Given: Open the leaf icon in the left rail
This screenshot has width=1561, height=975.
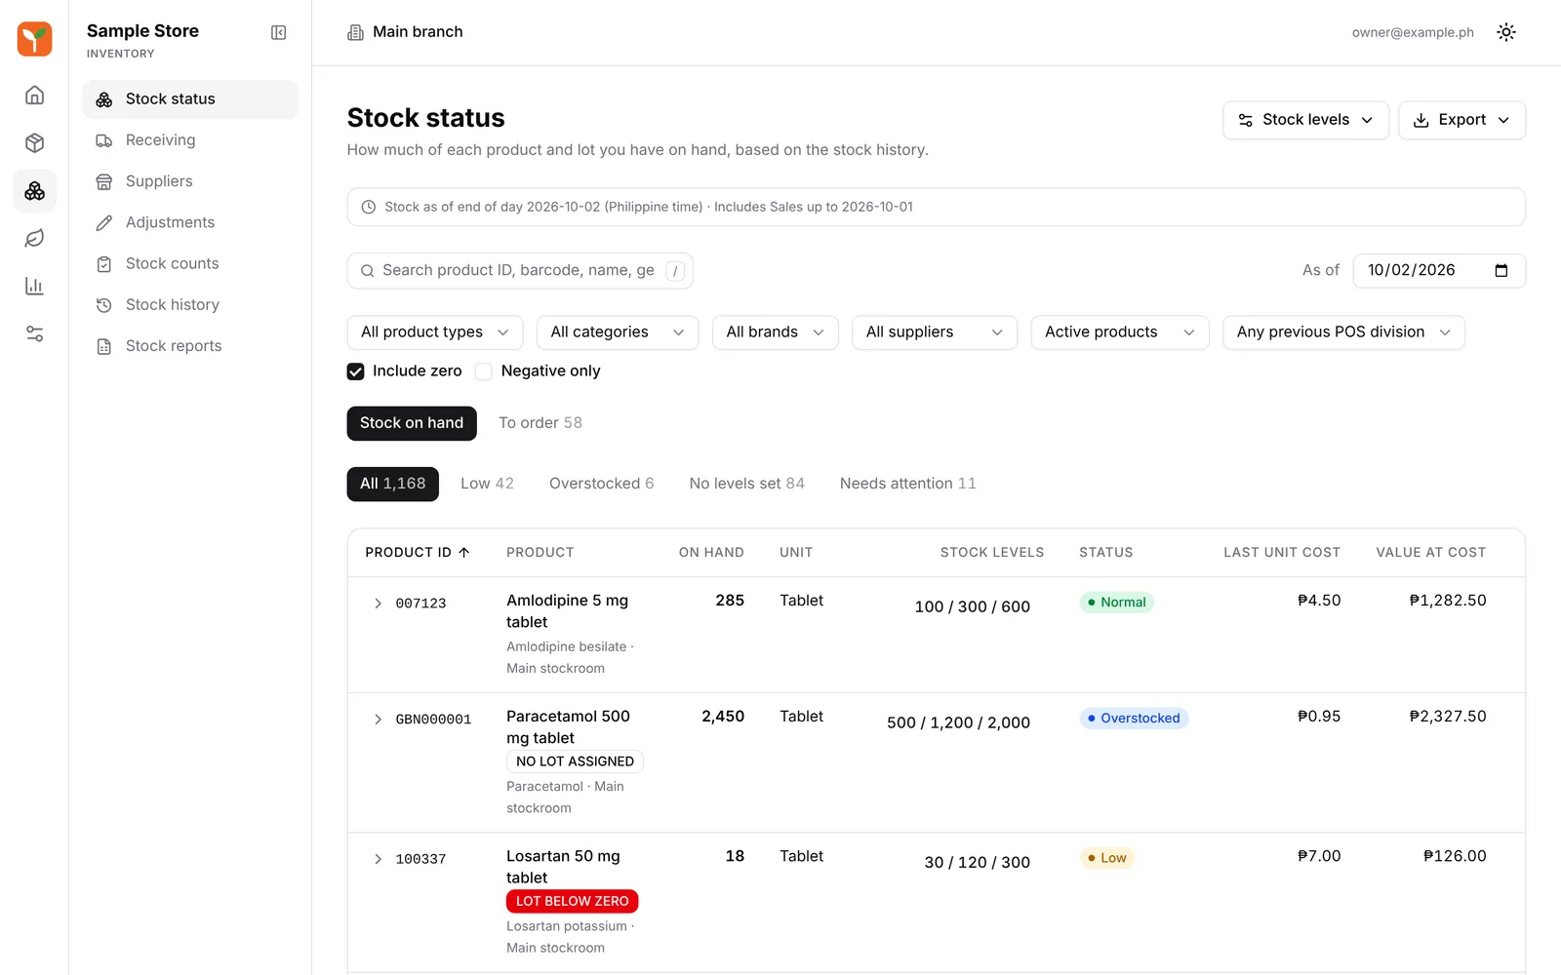Looking at the screenshot, I should point(34,239).
